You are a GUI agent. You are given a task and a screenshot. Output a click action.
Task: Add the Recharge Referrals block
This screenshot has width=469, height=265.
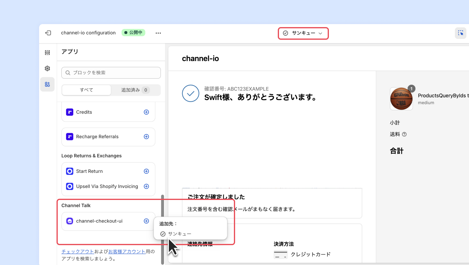(146, 137)
